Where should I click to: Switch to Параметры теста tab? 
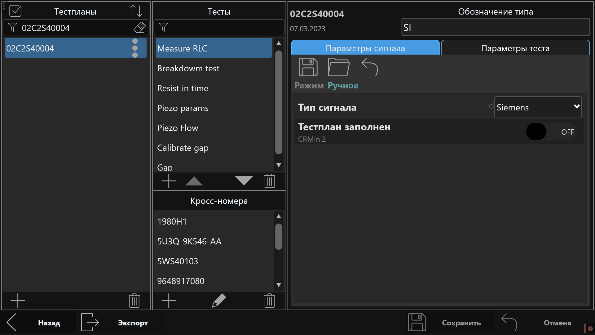[x=515, y=48]
